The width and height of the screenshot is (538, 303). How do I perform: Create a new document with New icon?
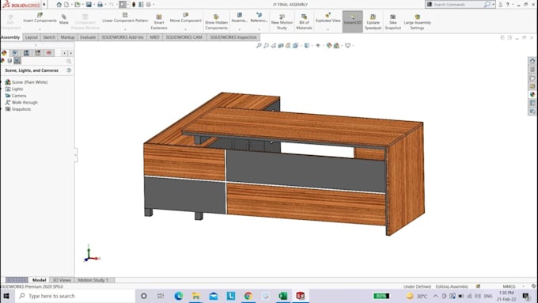click(x=66, y=5)
